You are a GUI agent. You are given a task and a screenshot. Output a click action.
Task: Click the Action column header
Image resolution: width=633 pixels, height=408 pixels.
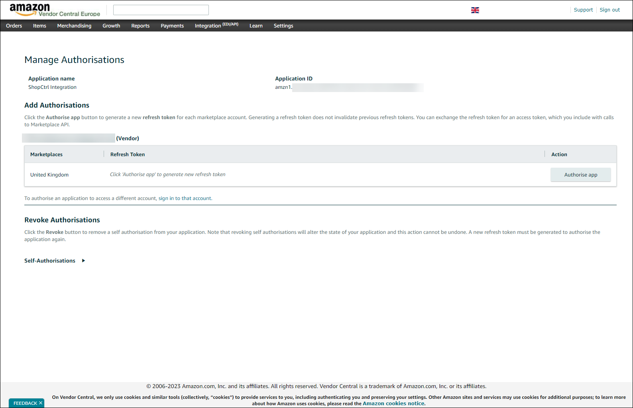[x=559, y=154]
